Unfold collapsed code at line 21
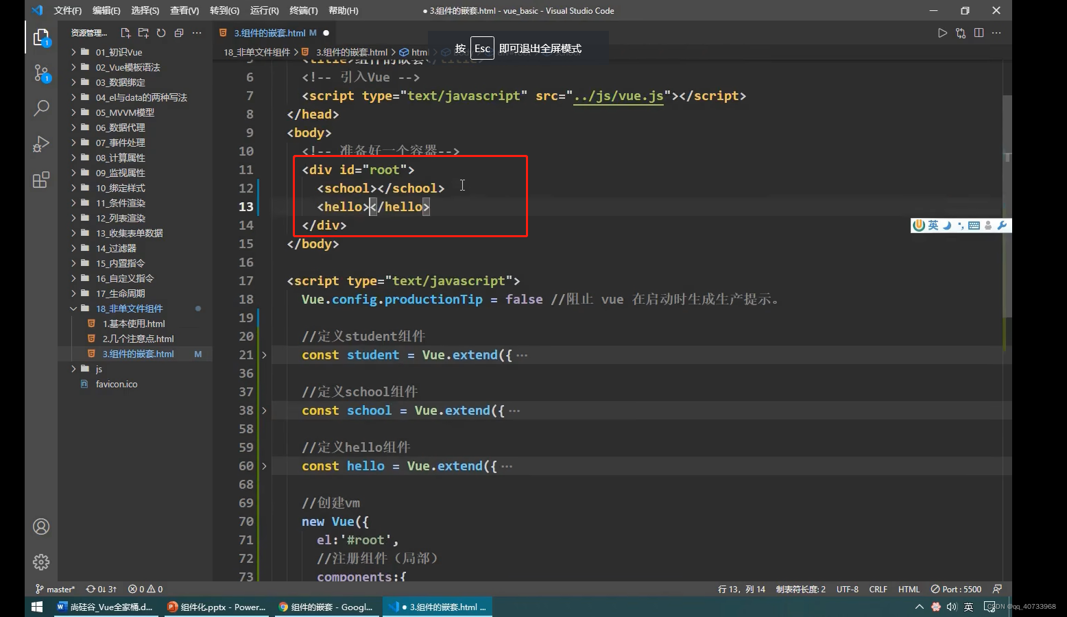The height and width of the screenshot is (617, 1067). pyautogui.click(x=264, y=355)
